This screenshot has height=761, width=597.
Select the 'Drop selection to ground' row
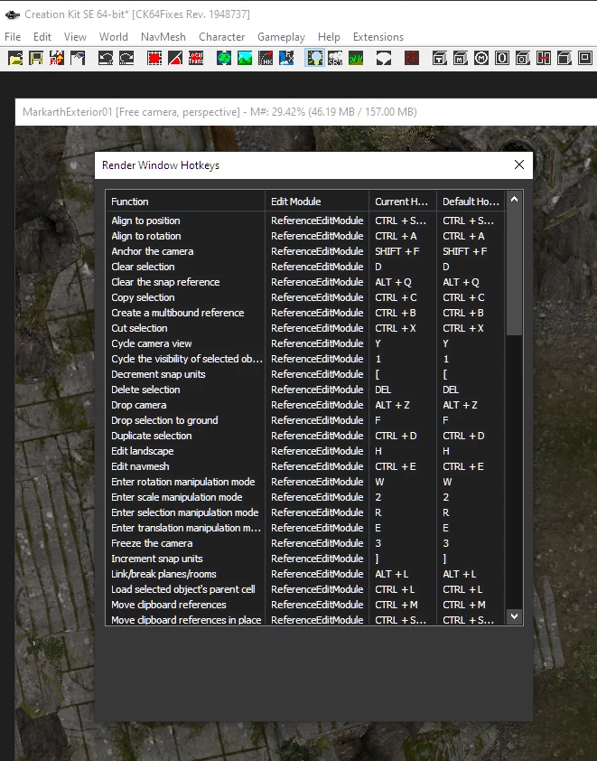[x=305, y=420]
